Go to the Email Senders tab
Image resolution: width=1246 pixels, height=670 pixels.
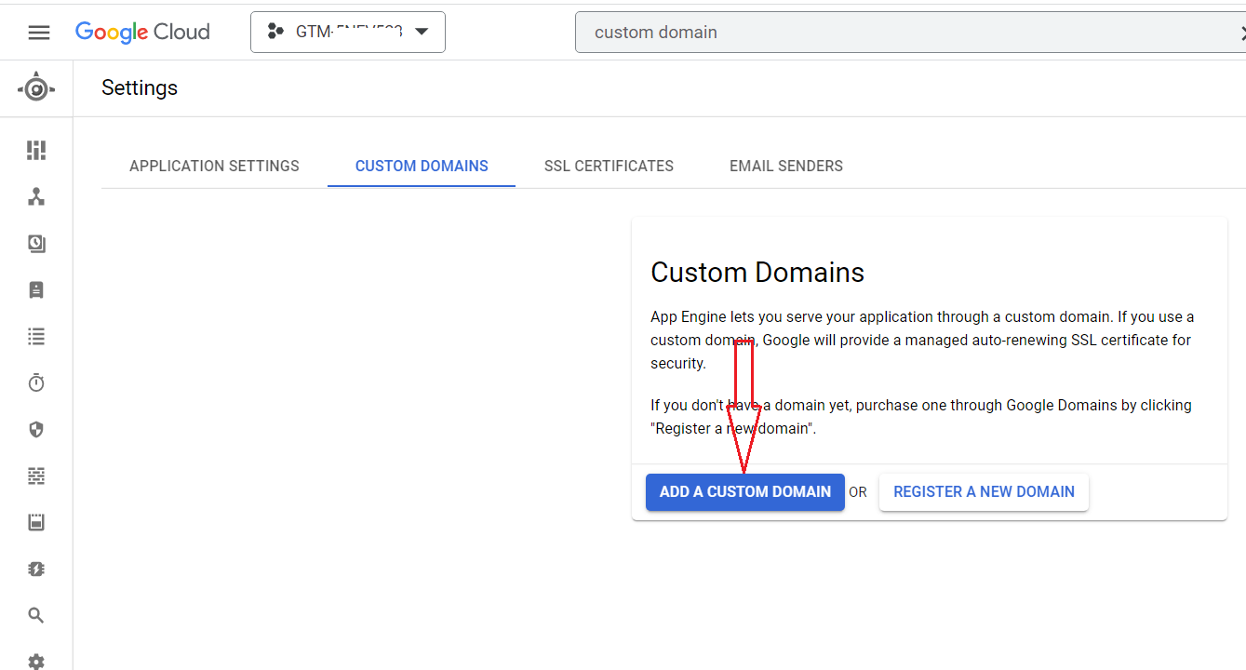point(786,166)
